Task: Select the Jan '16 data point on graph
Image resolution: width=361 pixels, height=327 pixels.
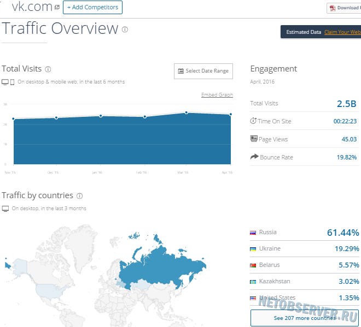Action: coord(101,116)
